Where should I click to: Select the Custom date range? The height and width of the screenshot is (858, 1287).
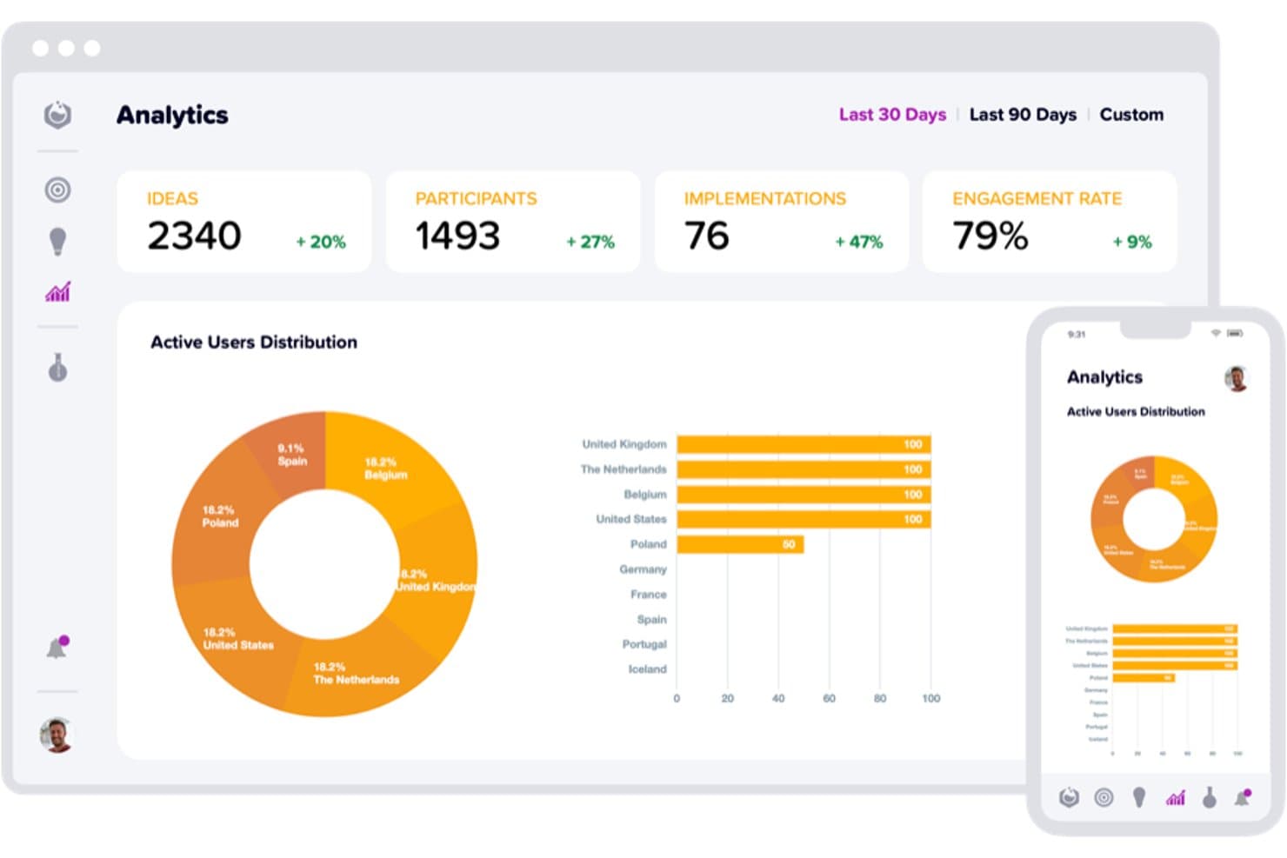[1131, 115]
